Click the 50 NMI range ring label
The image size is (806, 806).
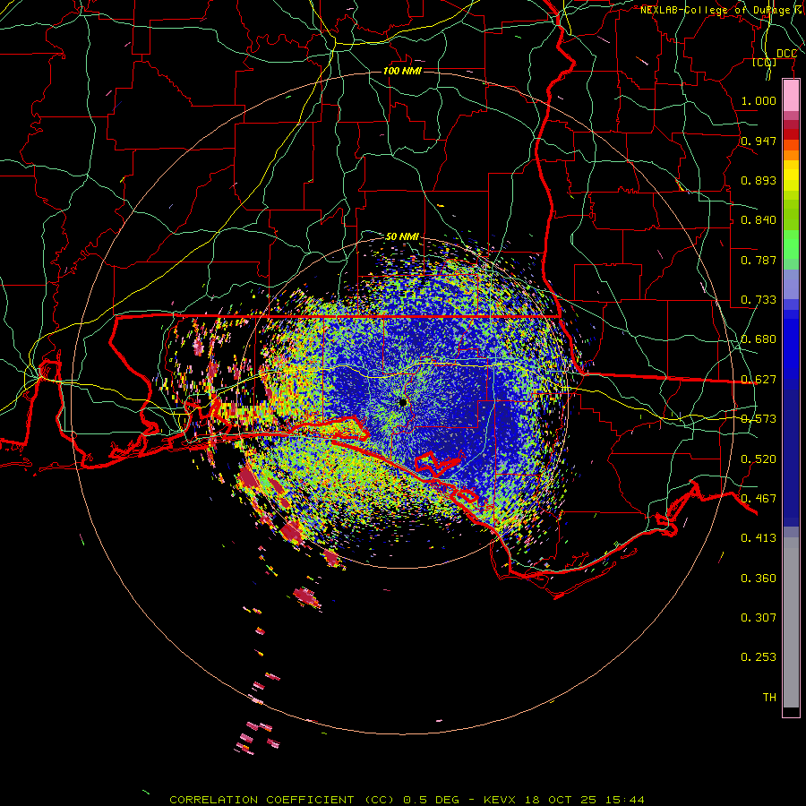(x=402, y=236)
